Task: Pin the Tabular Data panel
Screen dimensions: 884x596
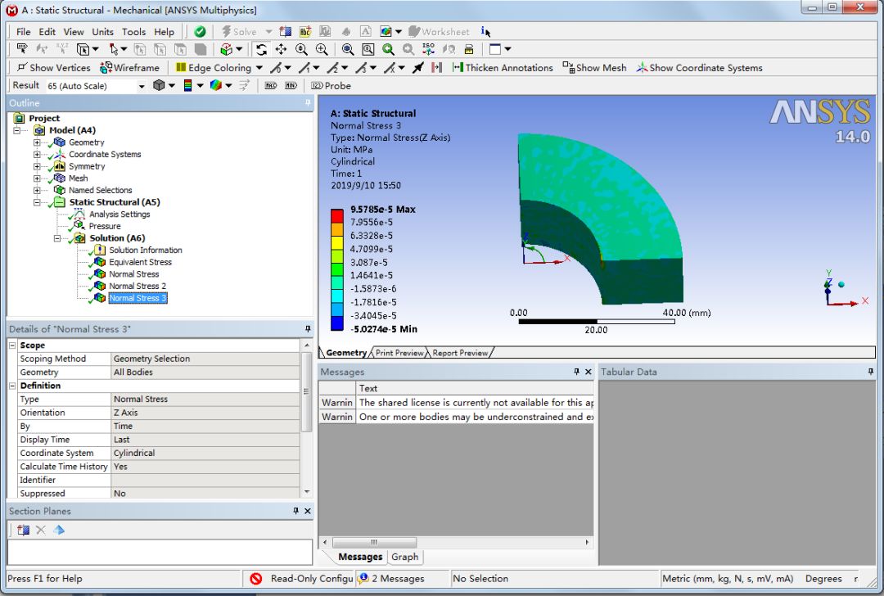Action: pyautogui.click(x=870, y=372)
